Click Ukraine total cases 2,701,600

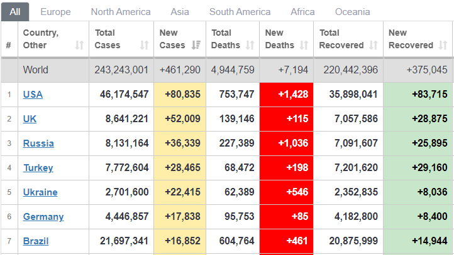pos(126,192)
